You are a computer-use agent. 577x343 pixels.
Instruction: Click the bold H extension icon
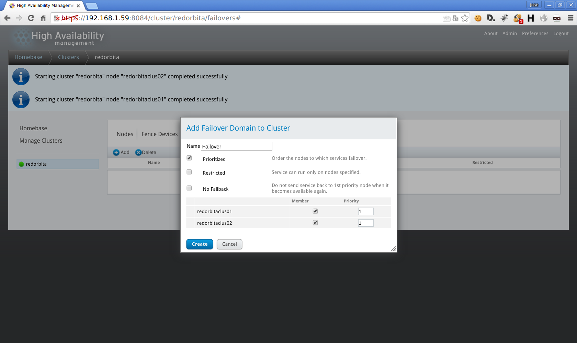point(531,18)
